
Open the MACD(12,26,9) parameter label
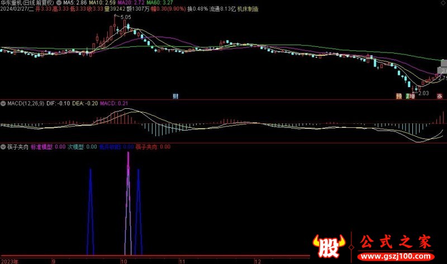point(25,103)
